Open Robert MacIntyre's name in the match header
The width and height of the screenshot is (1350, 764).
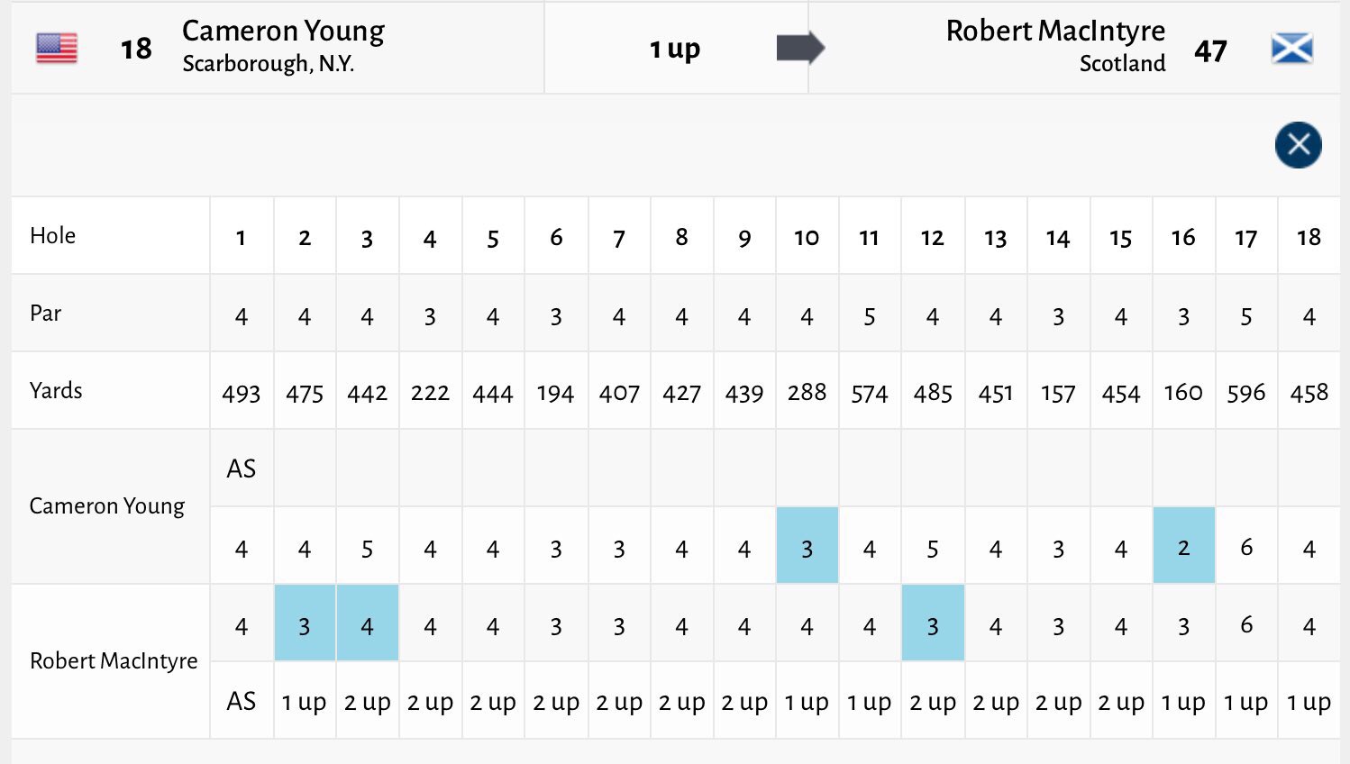[1054, 32]
